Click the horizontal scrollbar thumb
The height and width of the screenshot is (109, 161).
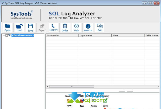coord(71,87)
